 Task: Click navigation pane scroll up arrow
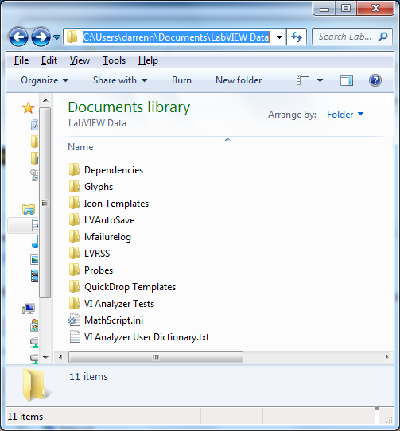coord(45,100)
